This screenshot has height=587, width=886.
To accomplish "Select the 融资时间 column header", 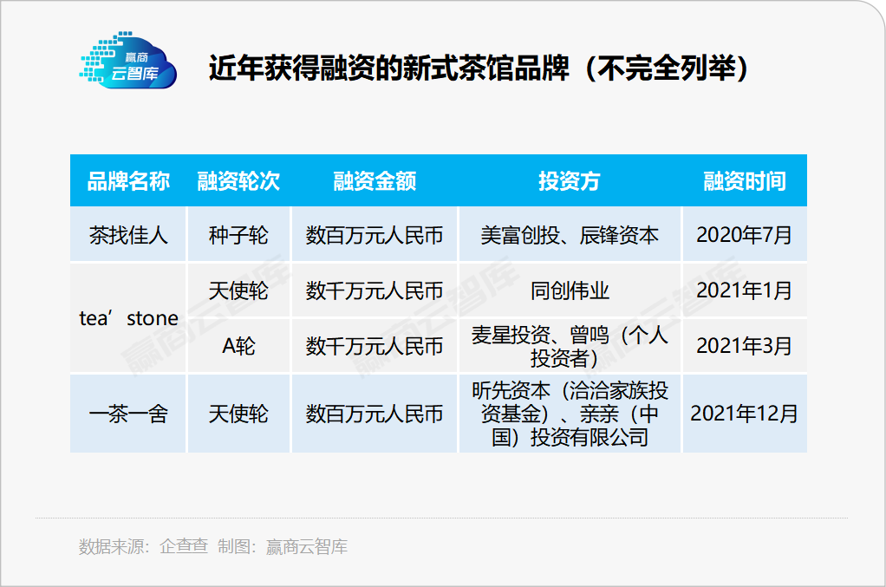I will point(745,181).
